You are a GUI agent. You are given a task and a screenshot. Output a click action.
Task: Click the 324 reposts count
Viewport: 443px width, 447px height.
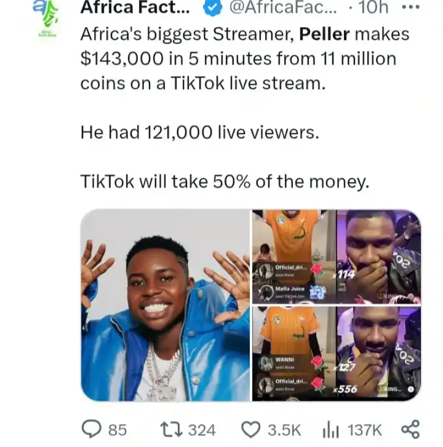click(202, 430)
